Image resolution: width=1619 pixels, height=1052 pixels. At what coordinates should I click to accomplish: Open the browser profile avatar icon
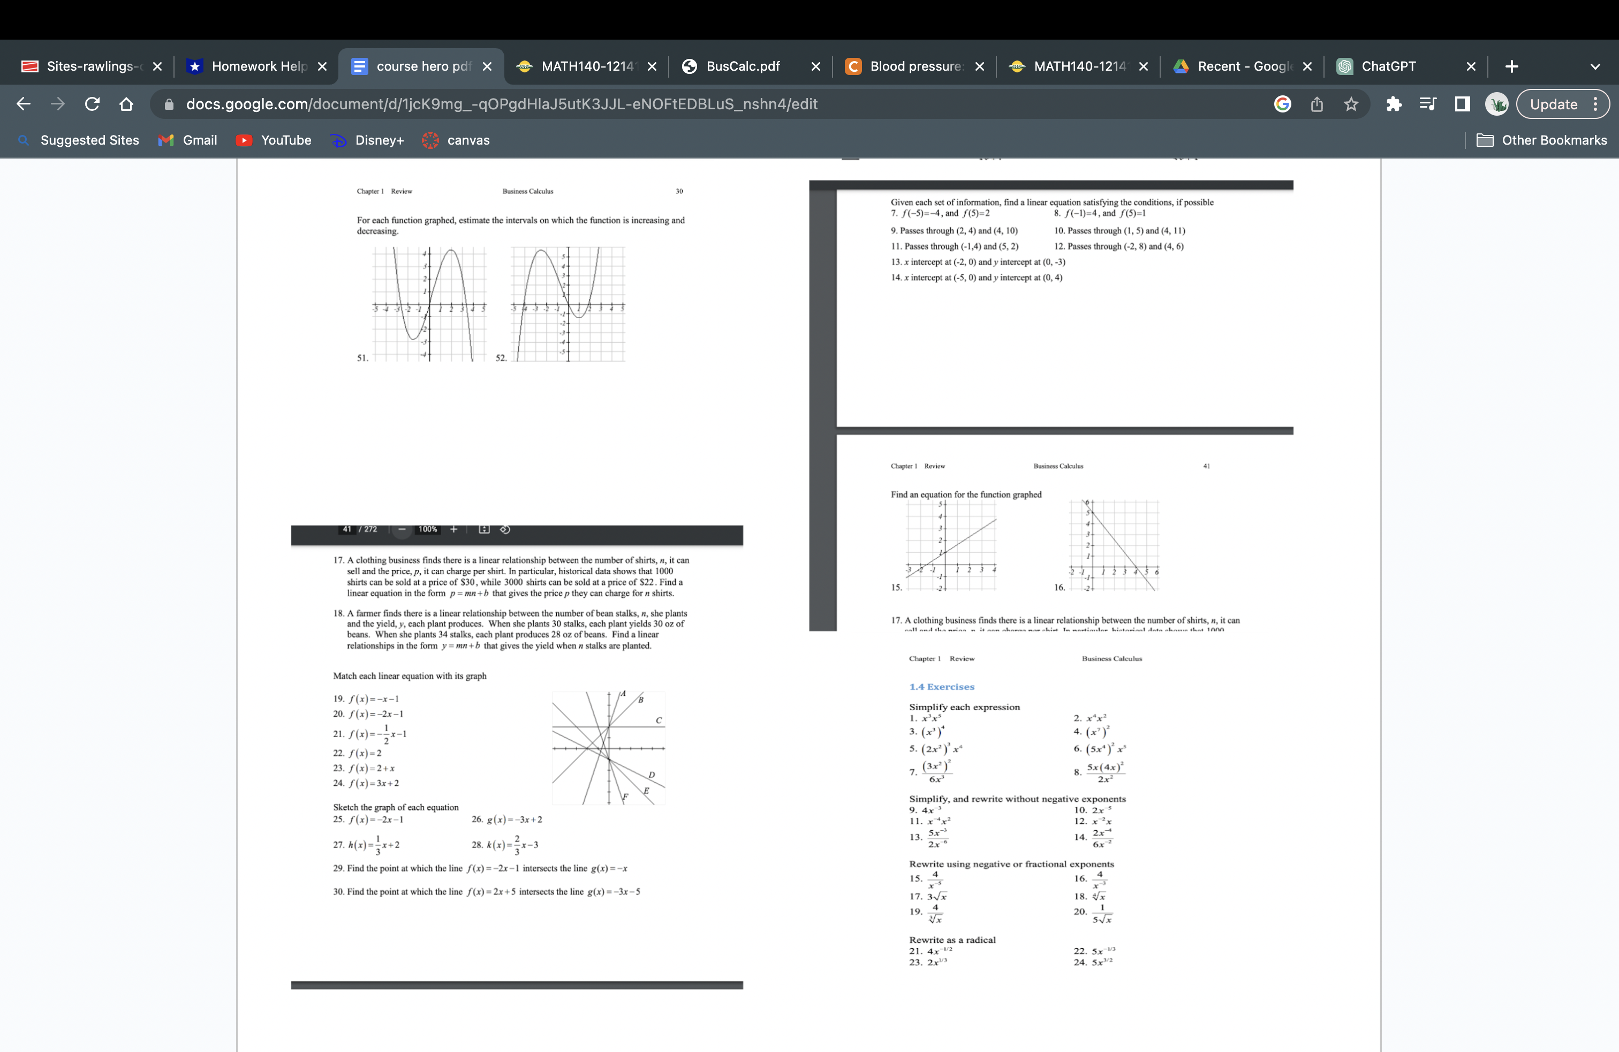[x=1496, y=104]
